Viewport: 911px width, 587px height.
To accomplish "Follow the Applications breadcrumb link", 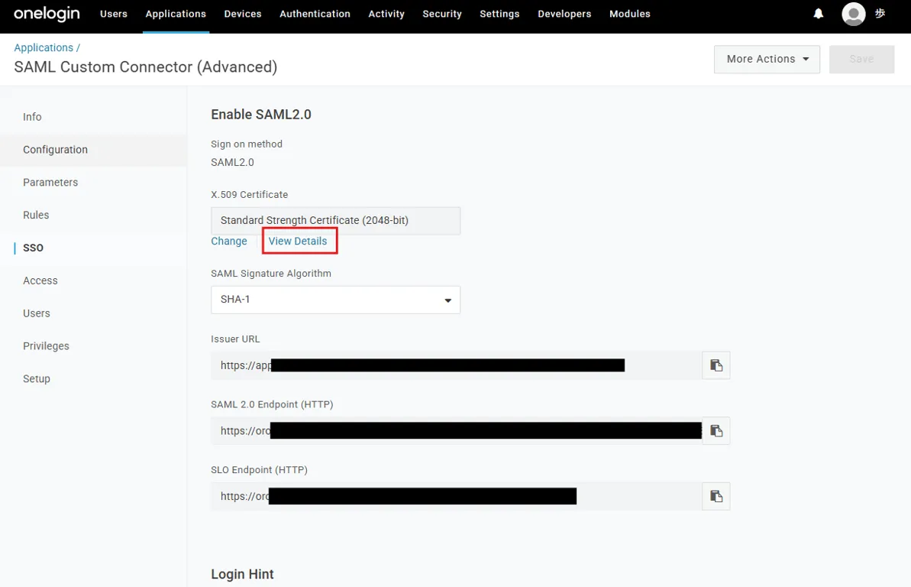I will pos(44,47).
